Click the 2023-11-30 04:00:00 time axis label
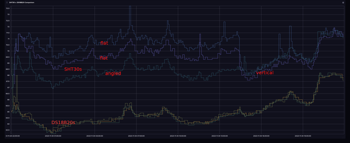This screenshot has height=143, width=350. pos(95,135)
